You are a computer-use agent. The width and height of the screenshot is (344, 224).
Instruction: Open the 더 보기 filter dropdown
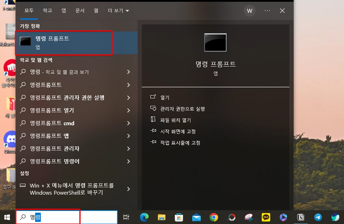(x=118, y=11)
